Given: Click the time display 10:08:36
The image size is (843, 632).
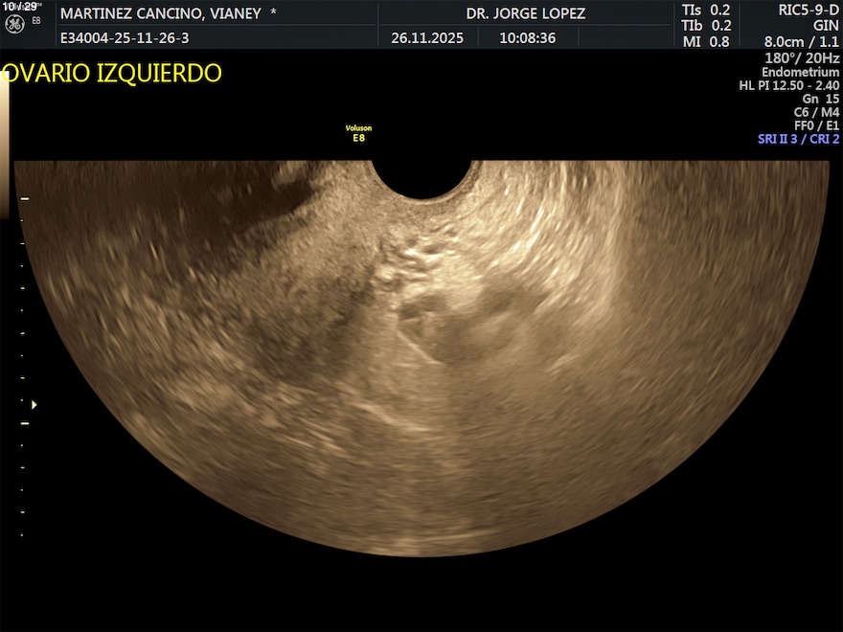Looking at the screenshot, I should pos(527,38).
